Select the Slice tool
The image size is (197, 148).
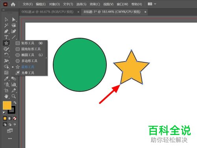coord(14,90)
